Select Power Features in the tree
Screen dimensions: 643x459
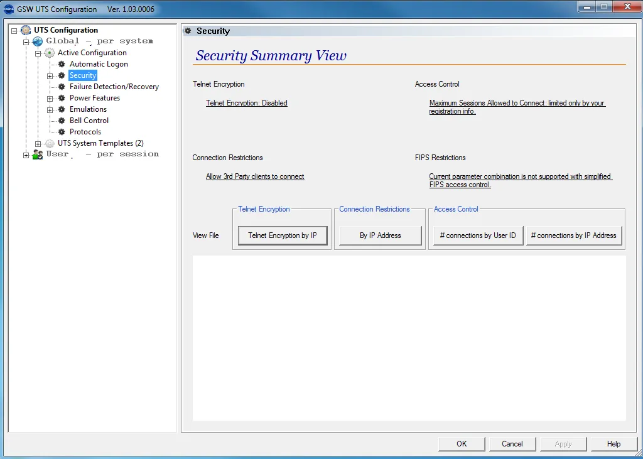[95, 98]
